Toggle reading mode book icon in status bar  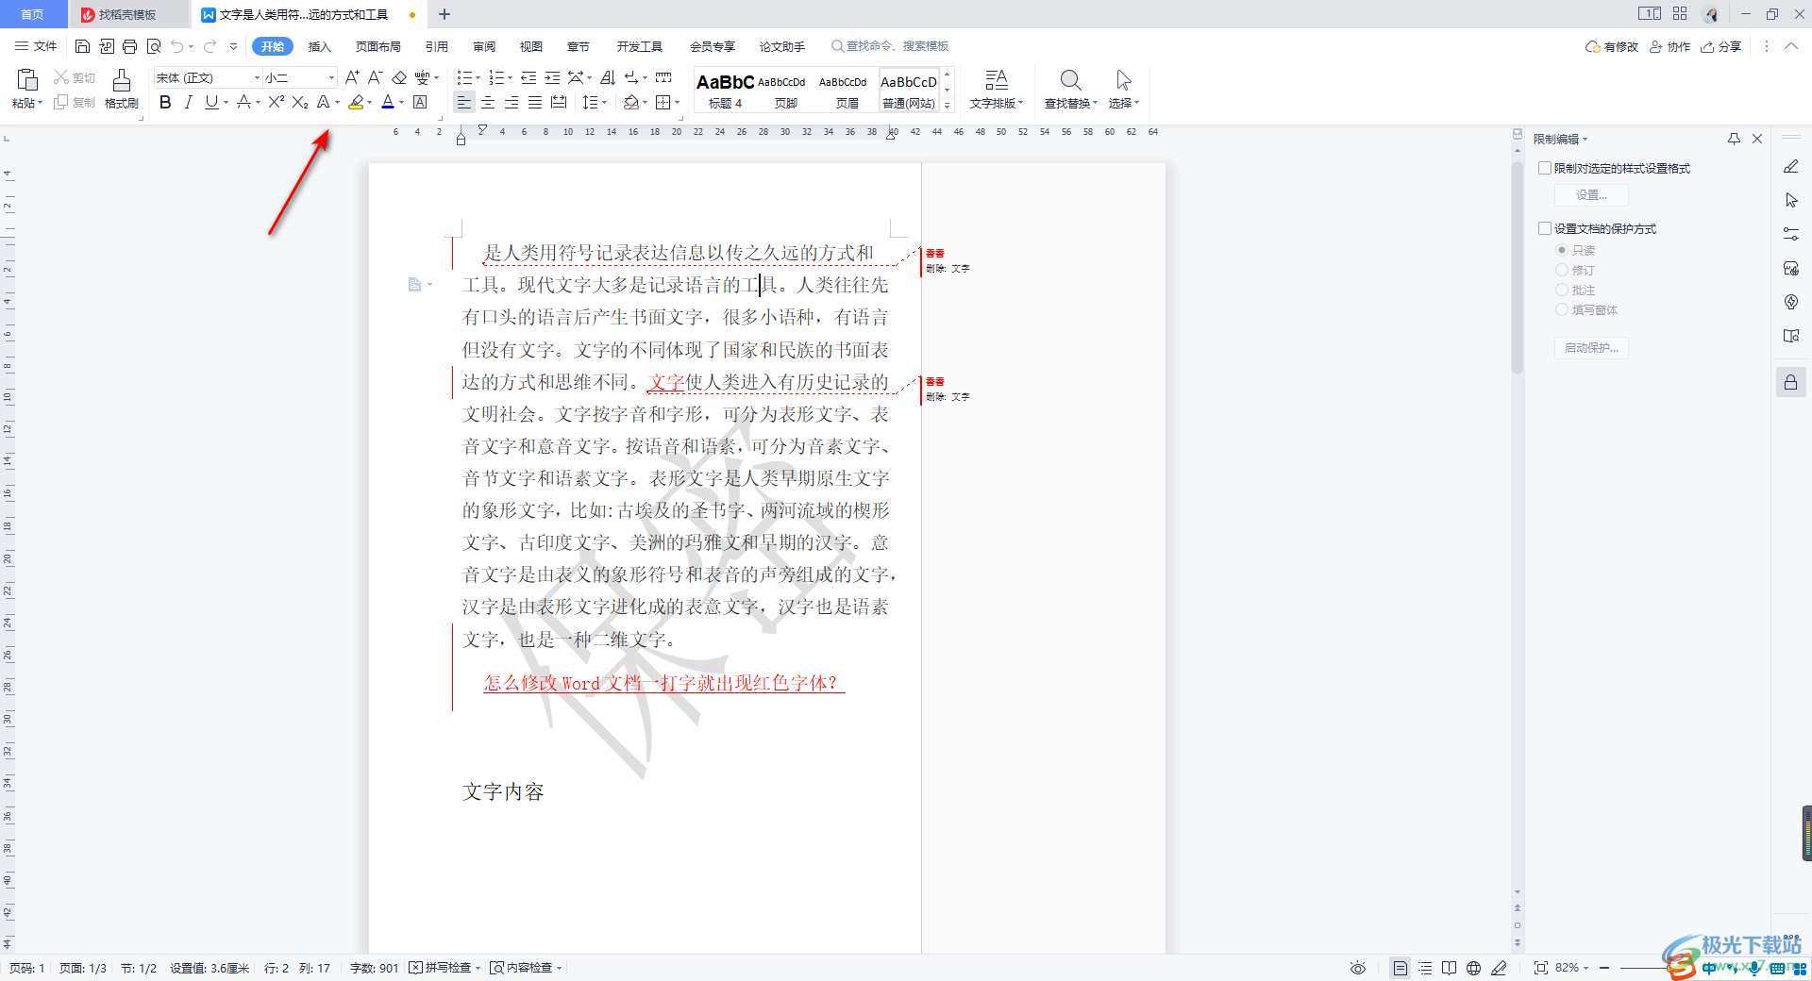(x=1449, y=968)
